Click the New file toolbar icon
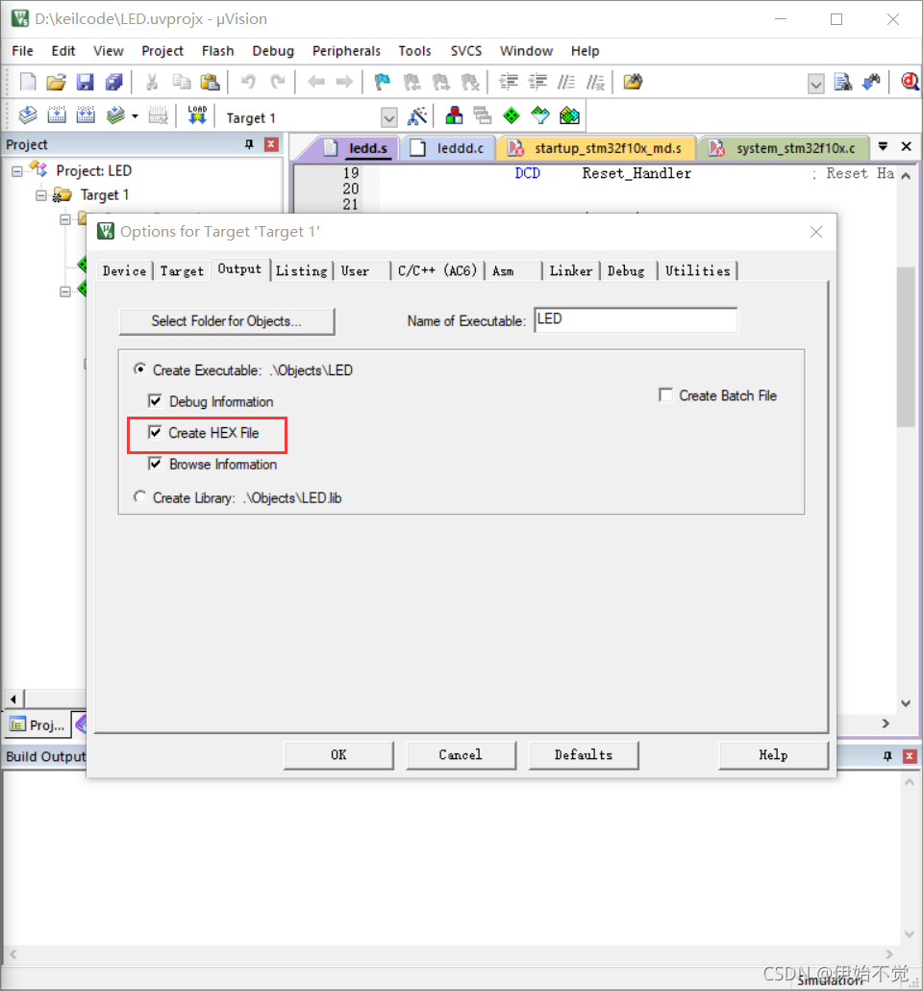The width and height of the screenshot is (923, 991). 28,82
